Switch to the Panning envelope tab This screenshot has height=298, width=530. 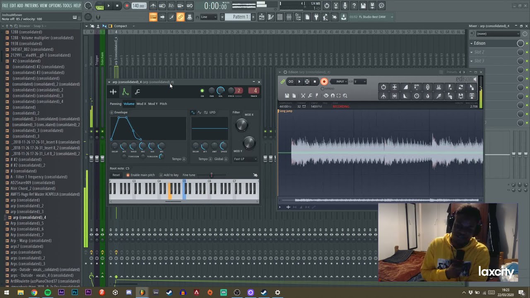pos(116,104)
